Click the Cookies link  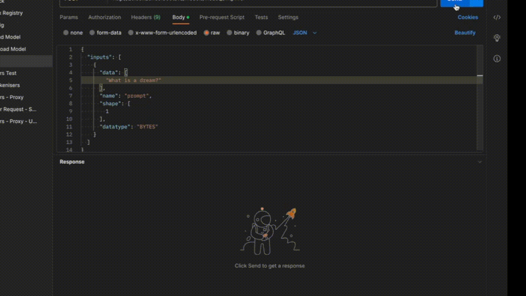[467, 17]
